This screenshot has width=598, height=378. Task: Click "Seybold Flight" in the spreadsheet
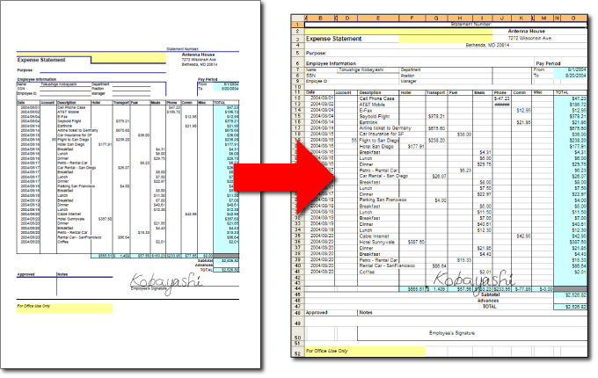(375, 116)
